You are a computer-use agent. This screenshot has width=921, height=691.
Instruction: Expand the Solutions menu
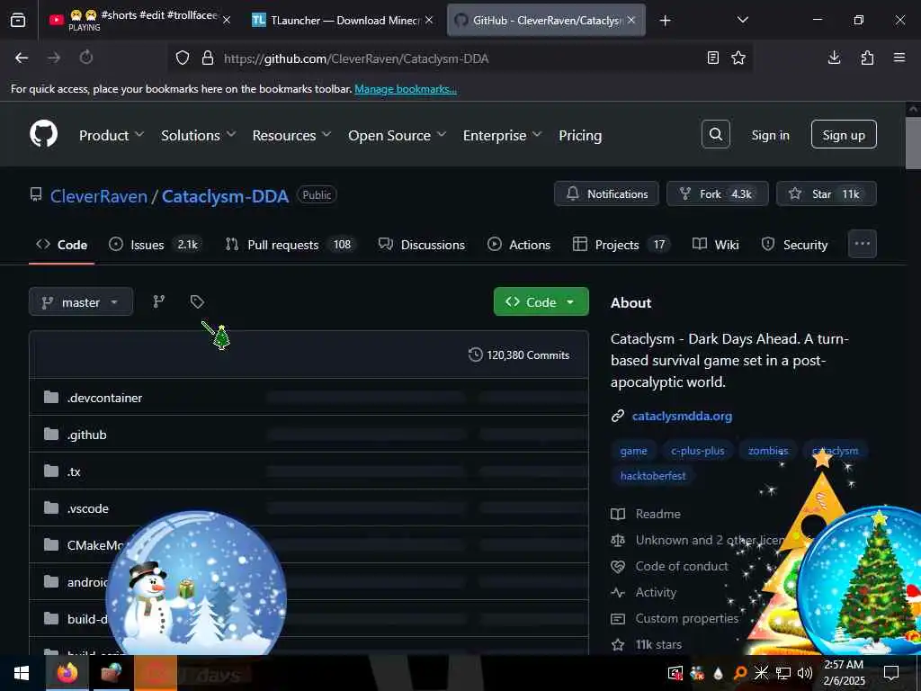point(199,135)
